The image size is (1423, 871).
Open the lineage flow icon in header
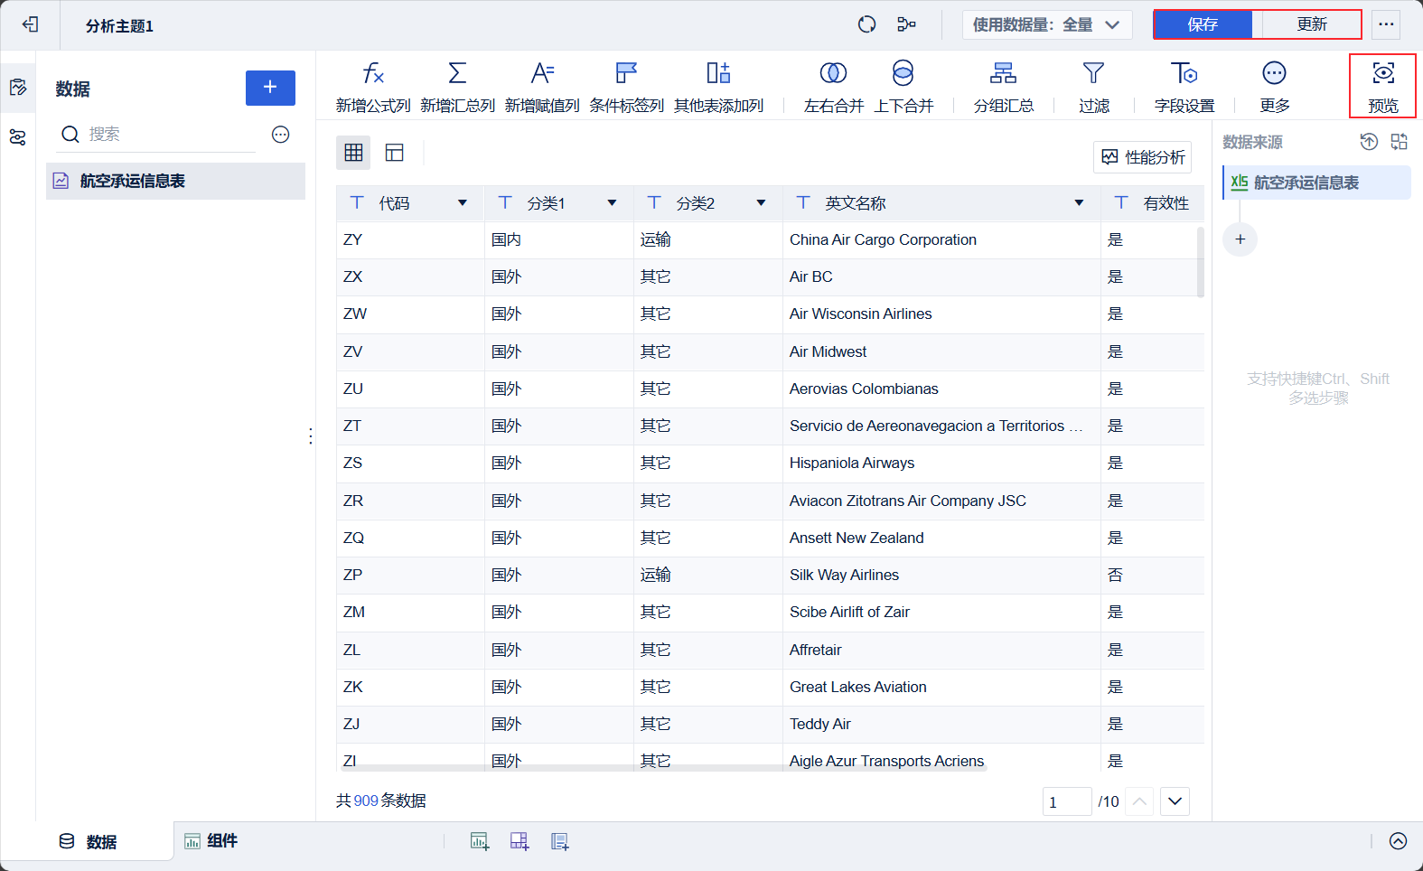(906, 24)
